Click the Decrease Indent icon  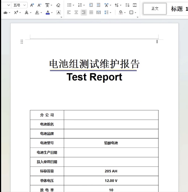pyautogui.click(x=91, y=5)
